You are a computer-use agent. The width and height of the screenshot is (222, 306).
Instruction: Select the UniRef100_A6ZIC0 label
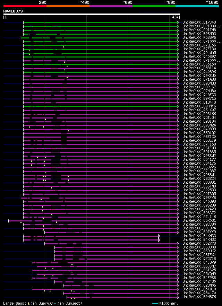click(x=199, y=137)
